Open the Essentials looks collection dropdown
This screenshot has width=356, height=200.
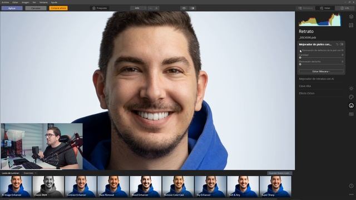tap(30, 173)
